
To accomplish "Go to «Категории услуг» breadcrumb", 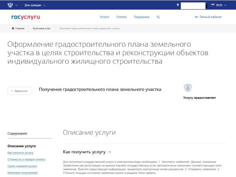I will 42,28.
